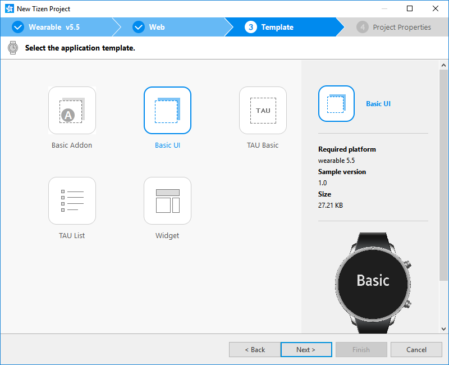Viewport: 449px width, 365px height.
Task: Click the scrollbar down arrow
Action: point(444,328)
